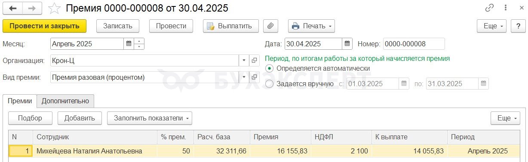Go back with the left arrow button
Image resolution: width=528 pixels, height=162 pixels.
pos(13,8)
